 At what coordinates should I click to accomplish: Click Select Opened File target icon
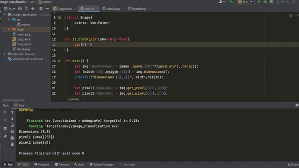point(20,9)
